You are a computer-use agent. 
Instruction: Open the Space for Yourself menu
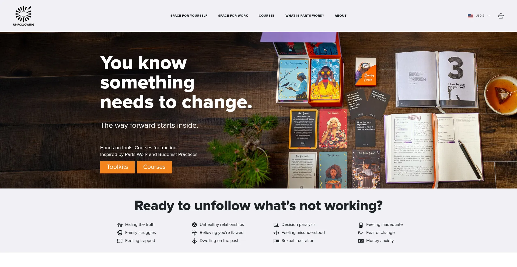[189, 16]
